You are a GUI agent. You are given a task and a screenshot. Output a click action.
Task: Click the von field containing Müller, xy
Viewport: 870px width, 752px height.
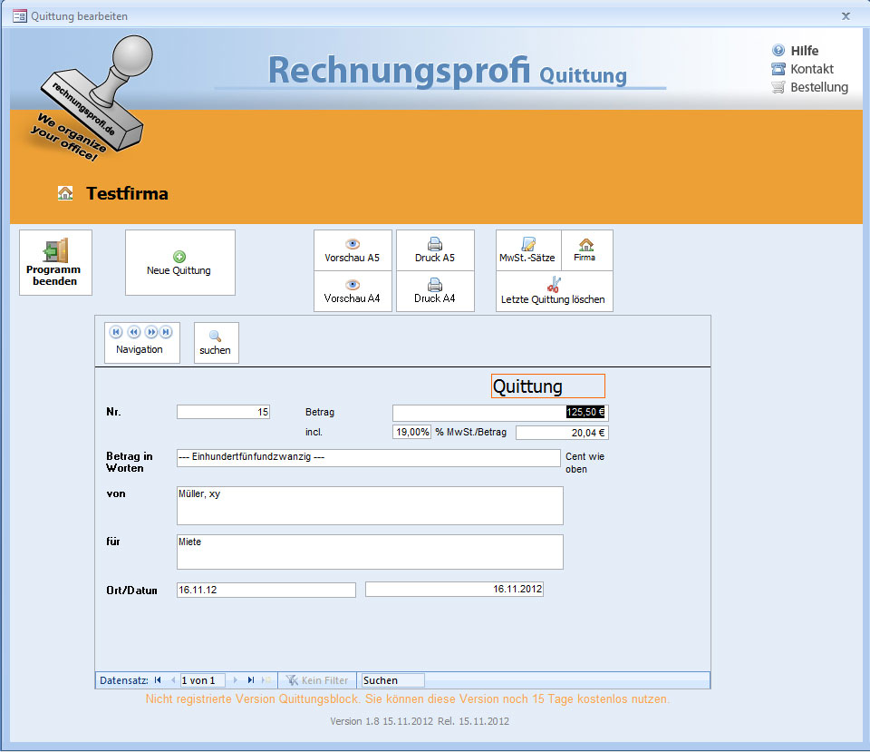click(370, 506)
